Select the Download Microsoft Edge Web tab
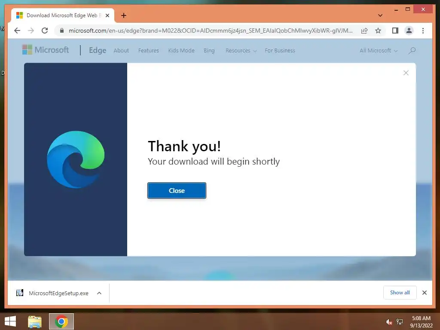440x330 pixels. (63, 15)
